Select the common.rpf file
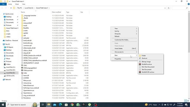The height and width of the screenshot is (107, 190). [x=27, y=45]
